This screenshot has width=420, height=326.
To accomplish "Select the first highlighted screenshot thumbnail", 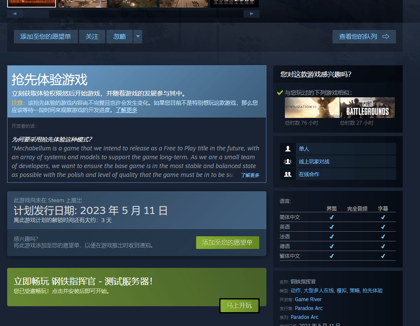I will (32, 3).
